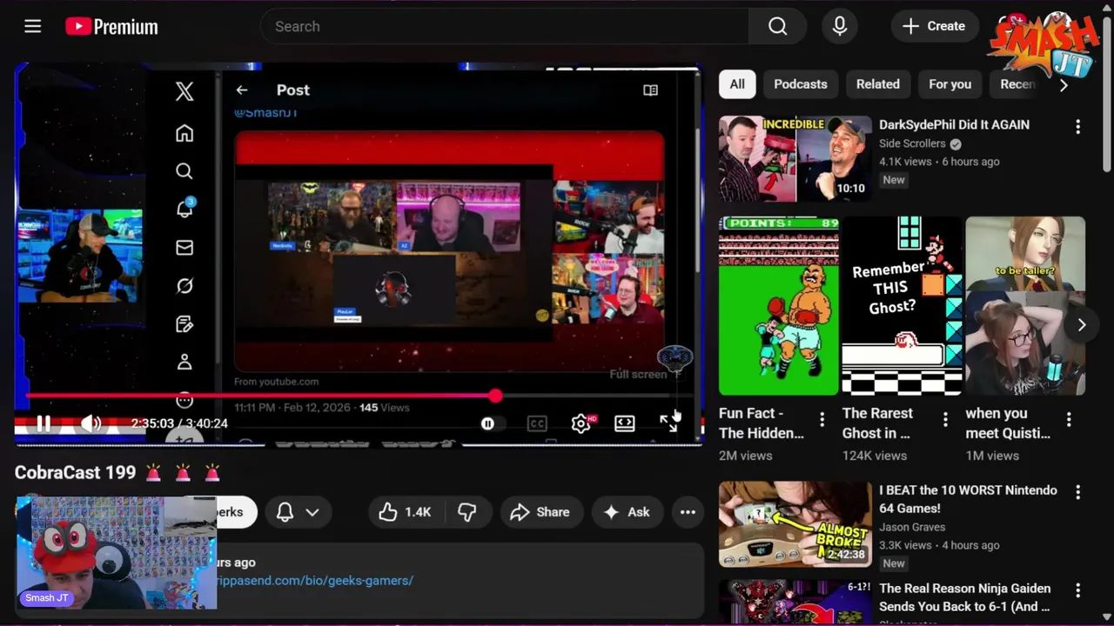Screen dimensions: 1114x626
Task: Click the when you meet Quisti Shorts thumbnail
Action: coord(1026,306)
